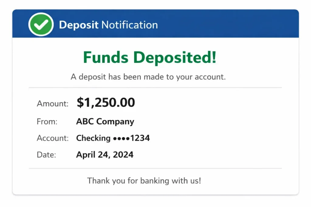Image resolution: width=311 pixels, height=207 pixels.
Task: Click the Deposit Notification header title
Action: pyautogui.click(x=108, y=25)
